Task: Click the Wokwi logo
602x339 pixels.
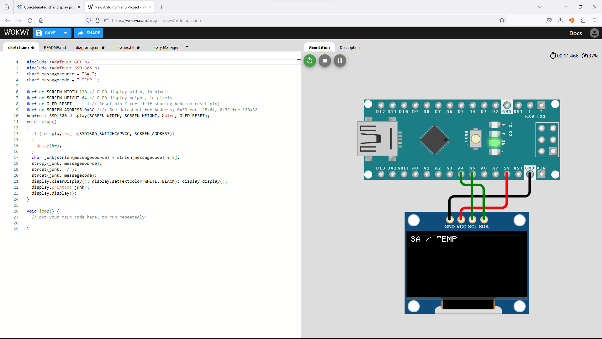Action: 16,33
